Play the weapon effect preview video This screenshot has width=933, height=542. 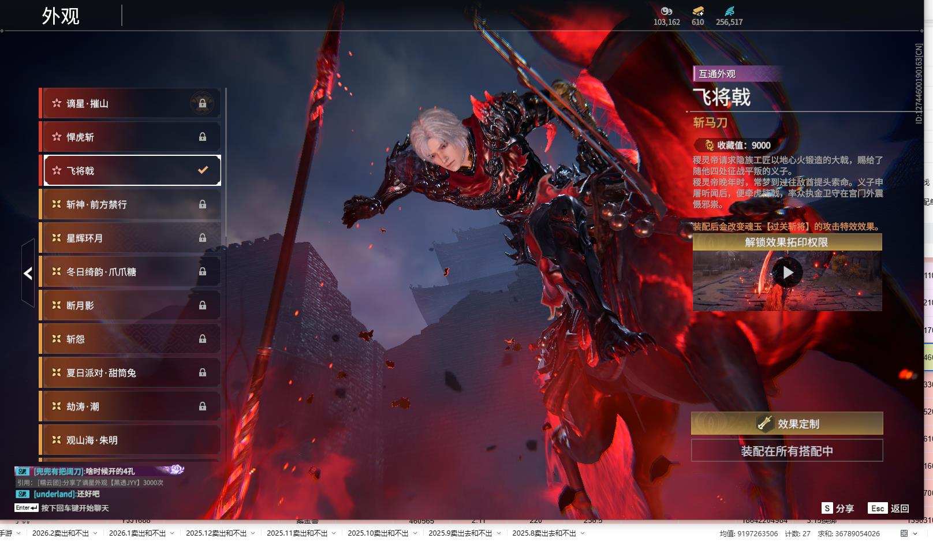click(788, 272)
